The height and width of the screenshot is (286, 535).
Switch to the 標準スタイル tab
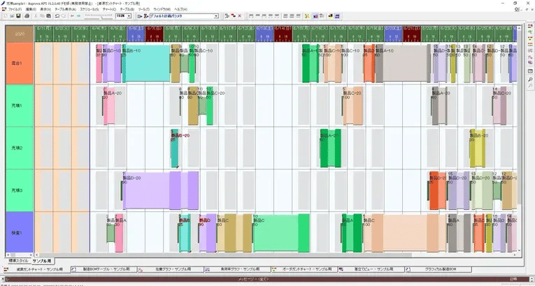point(17,260)
